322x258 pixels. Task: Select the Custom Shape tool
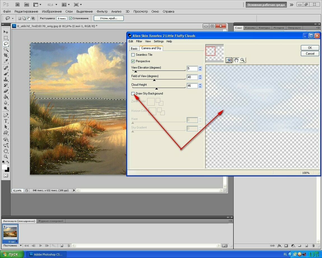6,133
